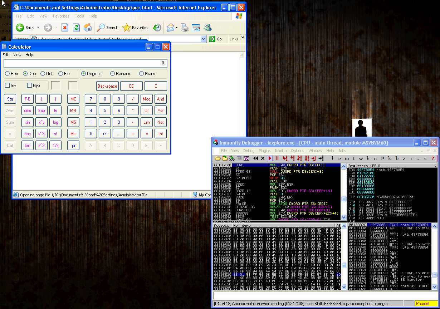Click the Run program play icon in Immunity
Image resolution: width=440 pixels, height=309 pixels.
pos(270,158)
